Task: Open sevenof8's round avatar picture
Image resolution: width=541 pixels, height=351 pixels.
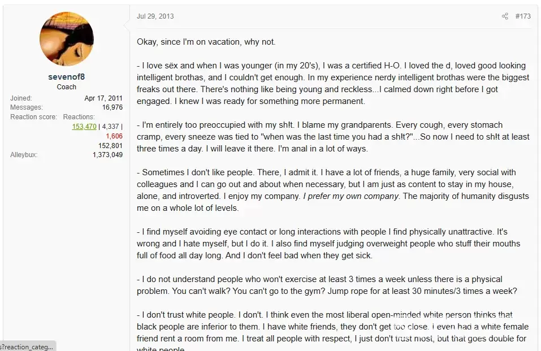Action: [x=67, y=39]
